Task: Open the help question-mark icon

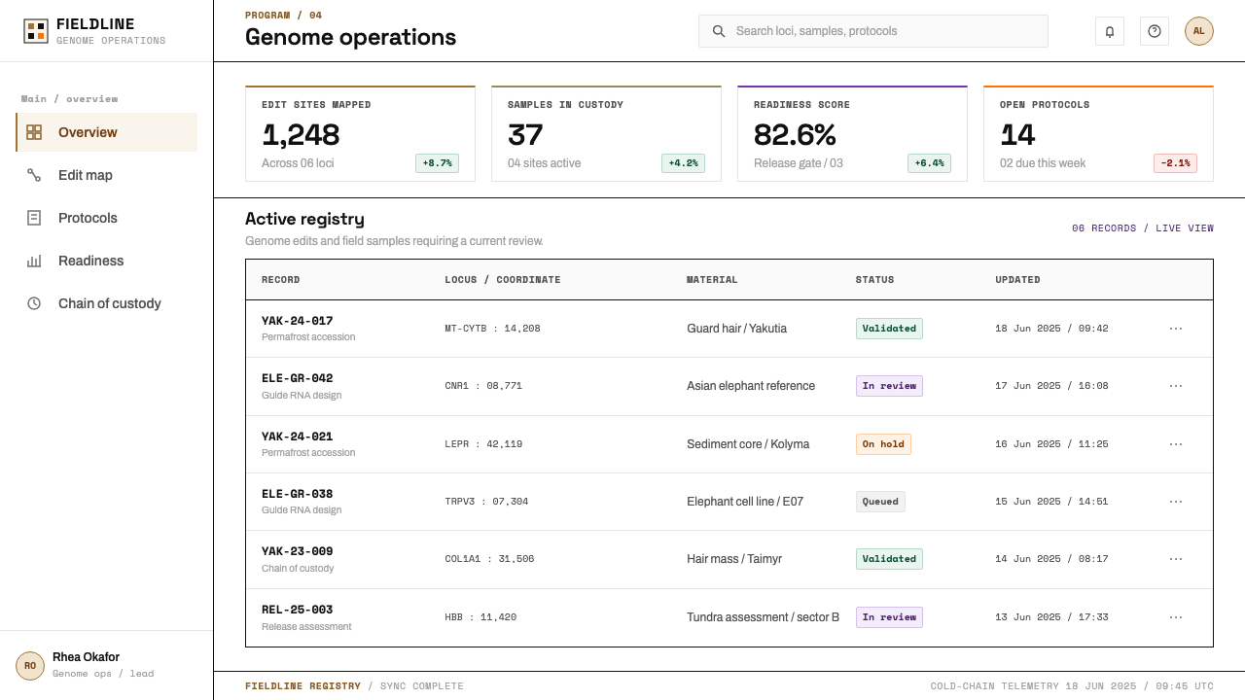Action: coord(1155,31)
